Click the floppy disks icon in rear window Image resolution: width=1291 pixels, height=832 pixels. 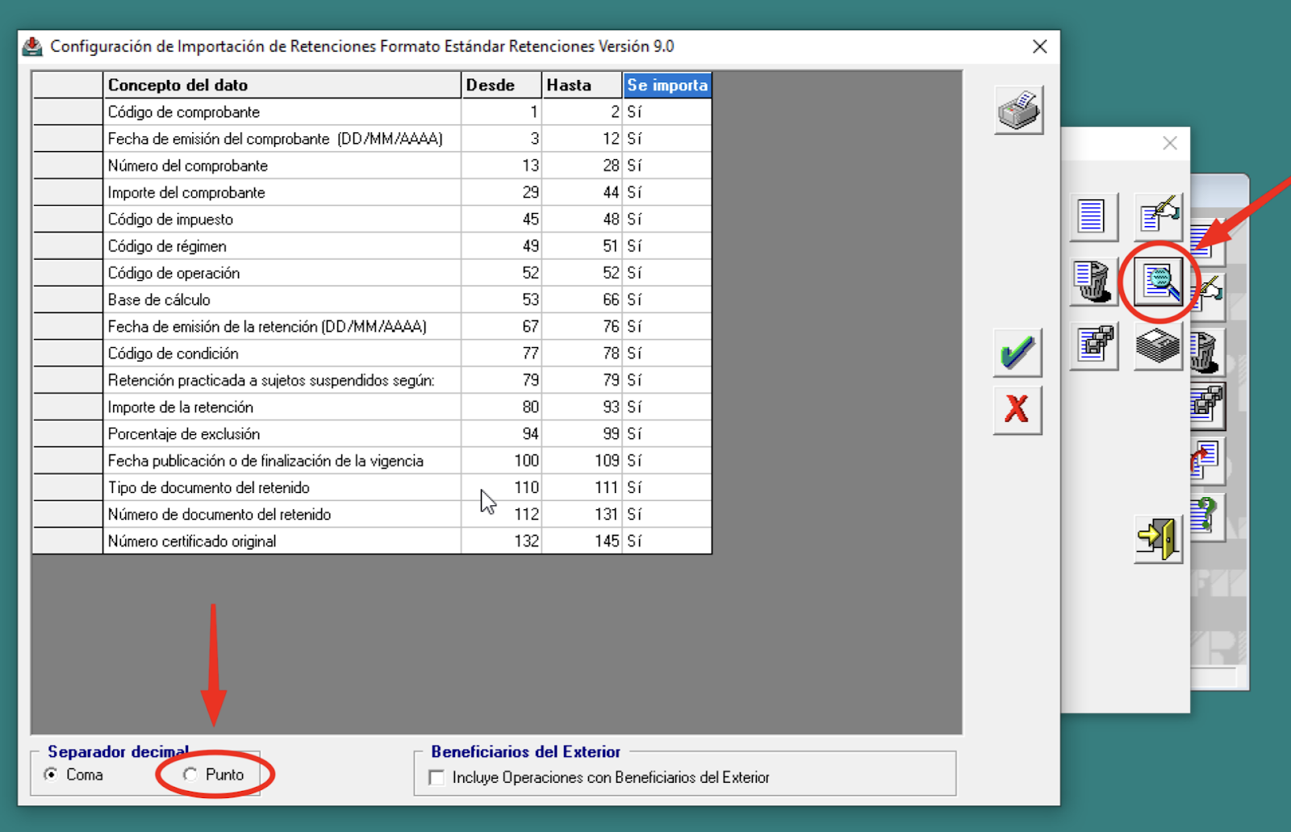(x=1207, y=406)
